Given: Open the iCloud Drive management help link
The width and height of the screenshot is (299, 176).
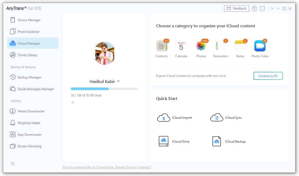Looking at the screenshot, I should click(x=107, y=167).
